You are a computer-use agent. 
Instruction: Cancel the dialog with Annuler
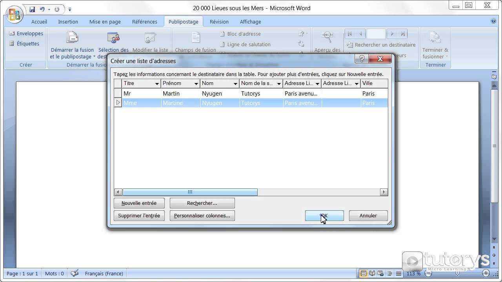click(x=368, y=215)
